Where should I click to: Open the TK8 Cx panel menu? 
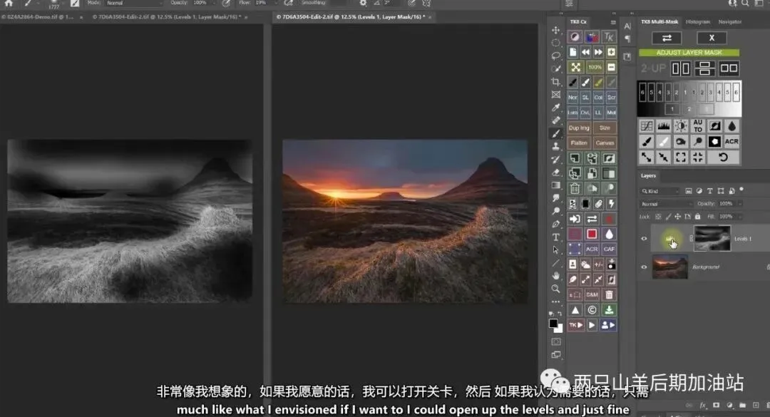[x=613, y=22]
